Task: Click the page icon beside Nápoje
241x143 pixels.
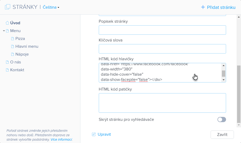Action: tap(13, 54)
